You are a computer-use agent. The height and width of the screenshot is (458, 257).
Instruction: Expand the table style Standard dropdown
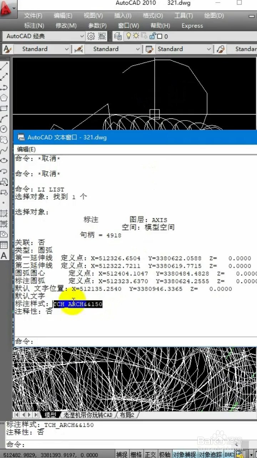[x=209, y=49]
